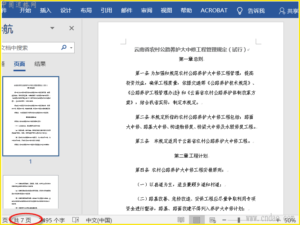The height and width of the screenshot is (225, 300).
Task: Click the magnifier search icon
Action: 64,47
